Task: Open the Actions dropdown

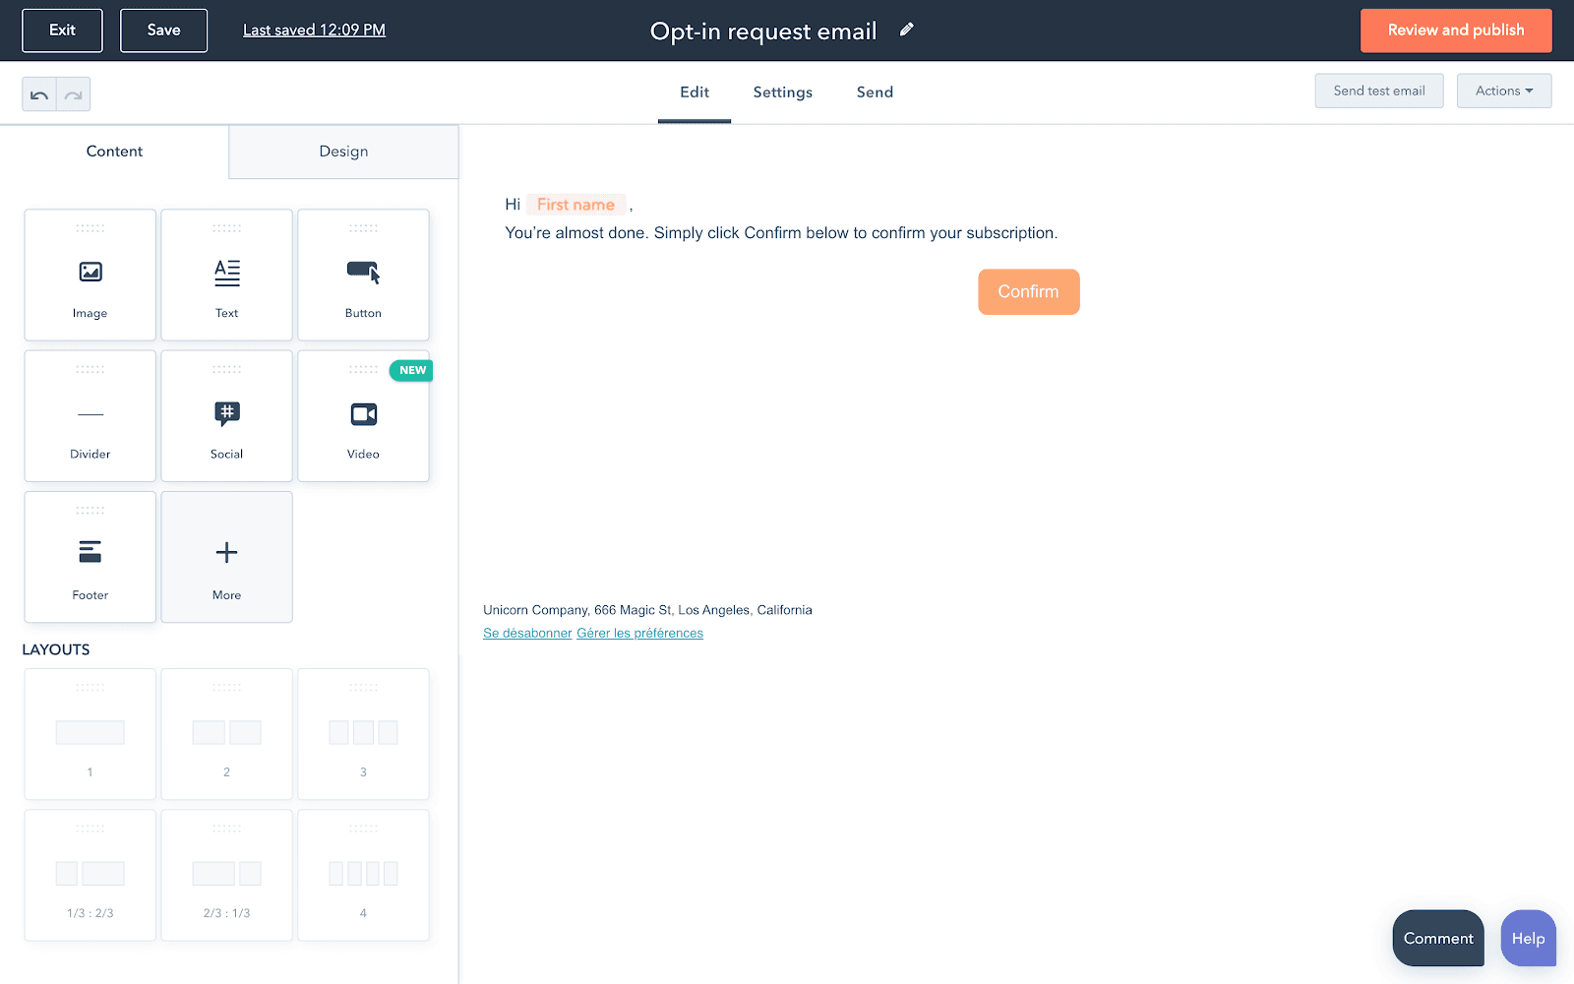Action: (x=1504, y=91)
